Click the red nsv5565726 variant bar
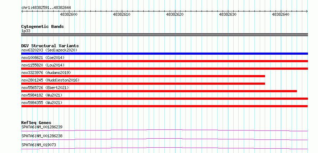 click(x=159, y=91)
